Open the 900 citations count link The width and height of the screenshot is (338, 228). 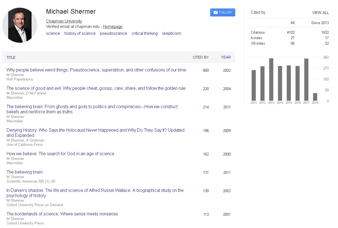[x=206, y=70]
